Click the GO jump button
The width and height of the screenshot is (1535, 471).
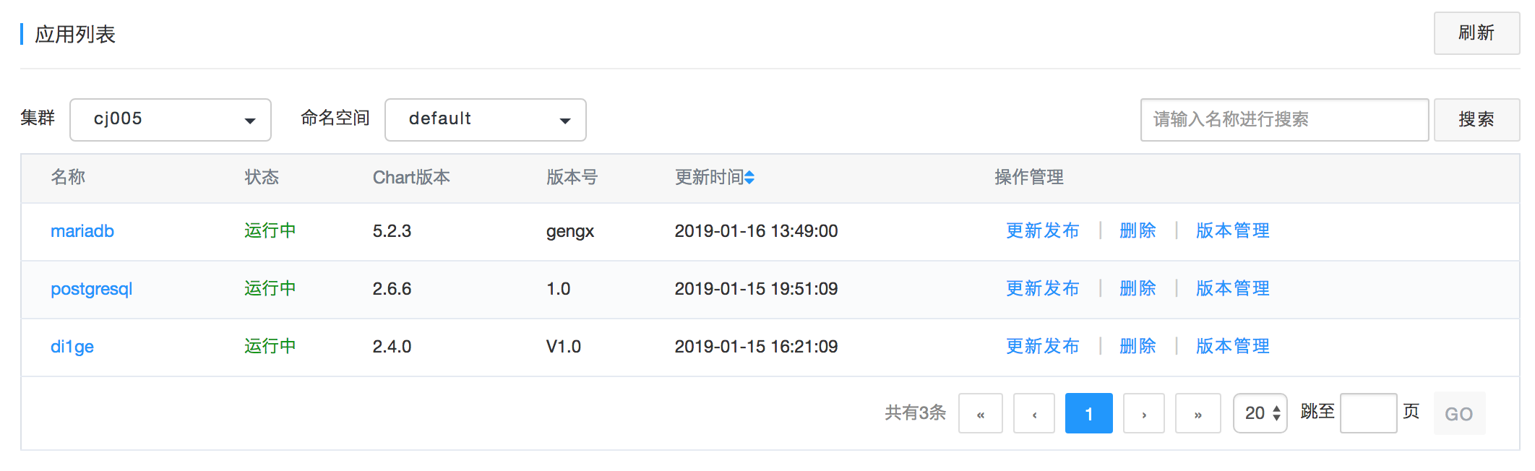click(x=1459, y=413)
